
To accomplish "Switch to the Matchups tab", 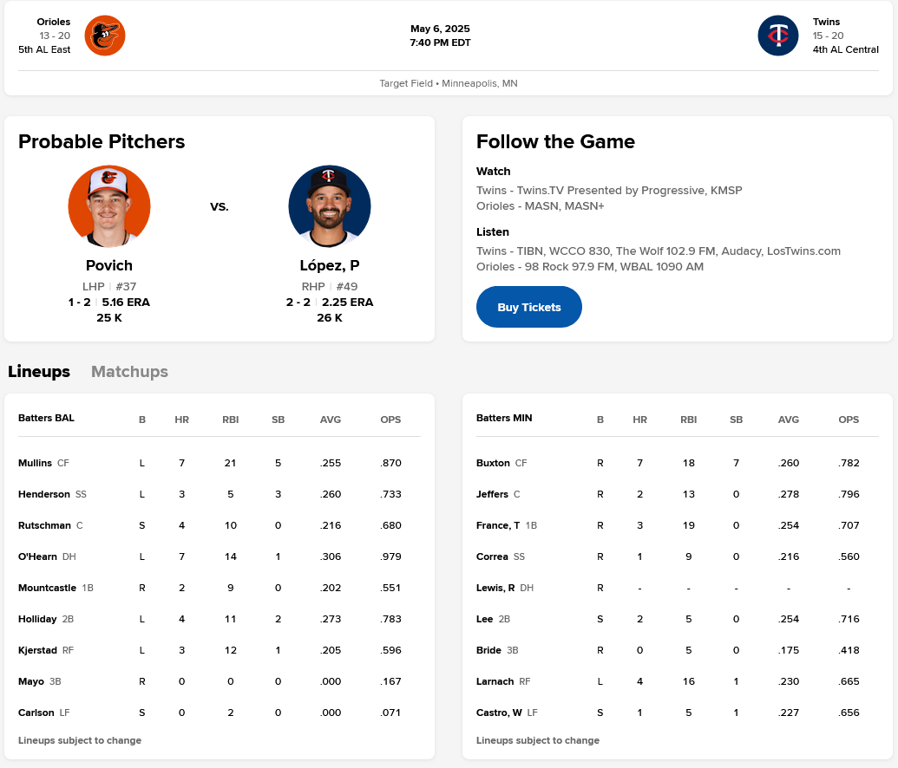I will click(129, 372).
